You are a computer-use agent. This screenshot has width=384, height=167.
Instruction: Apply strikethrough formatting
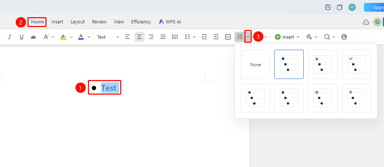[33, 37]
